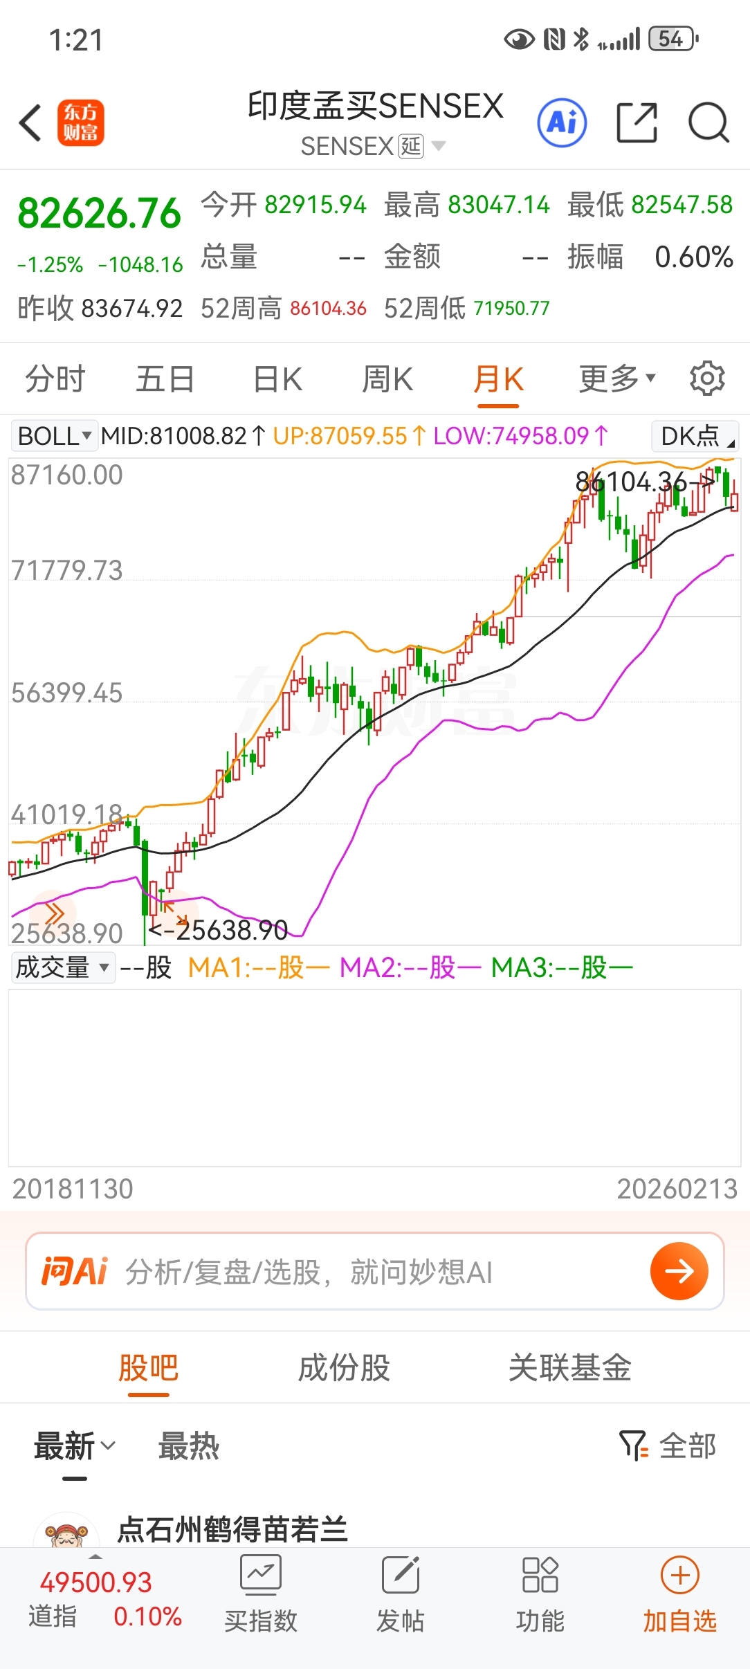Viewport: 750px width, 1669px height.
Task: Open the blue Ai assistant icon
Action: click(562, 123)
